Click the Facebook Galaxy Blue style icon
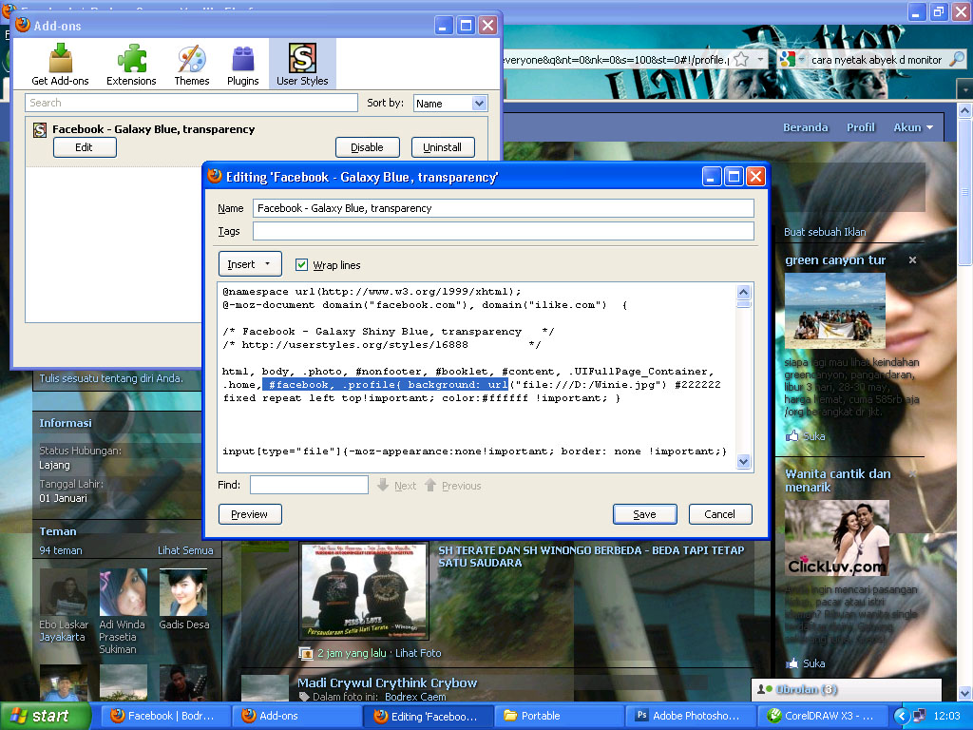The width and height of the screenshot is (973, 730). click(40, 129)
